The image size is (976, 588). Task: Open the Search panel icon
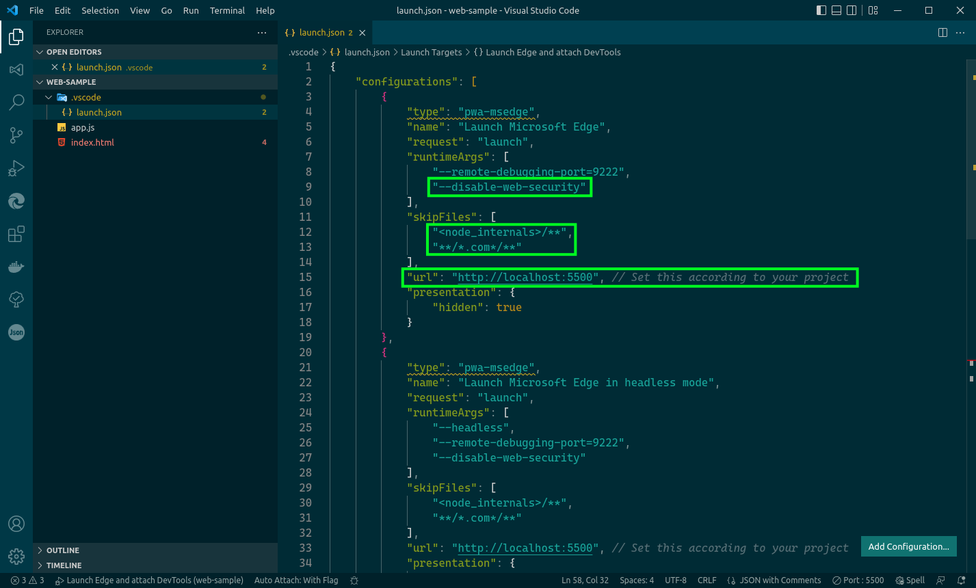coord(16,102)
